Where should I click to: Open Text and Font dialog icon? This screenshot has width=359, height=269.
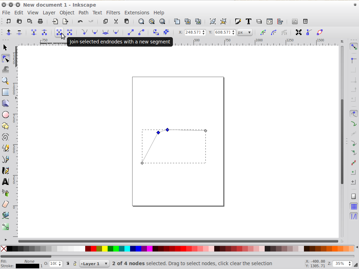click(249, 21)
